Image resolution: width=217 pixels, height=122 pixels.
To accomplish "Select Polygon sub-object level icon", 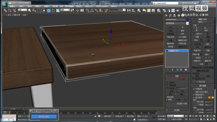I will [180, 79].
